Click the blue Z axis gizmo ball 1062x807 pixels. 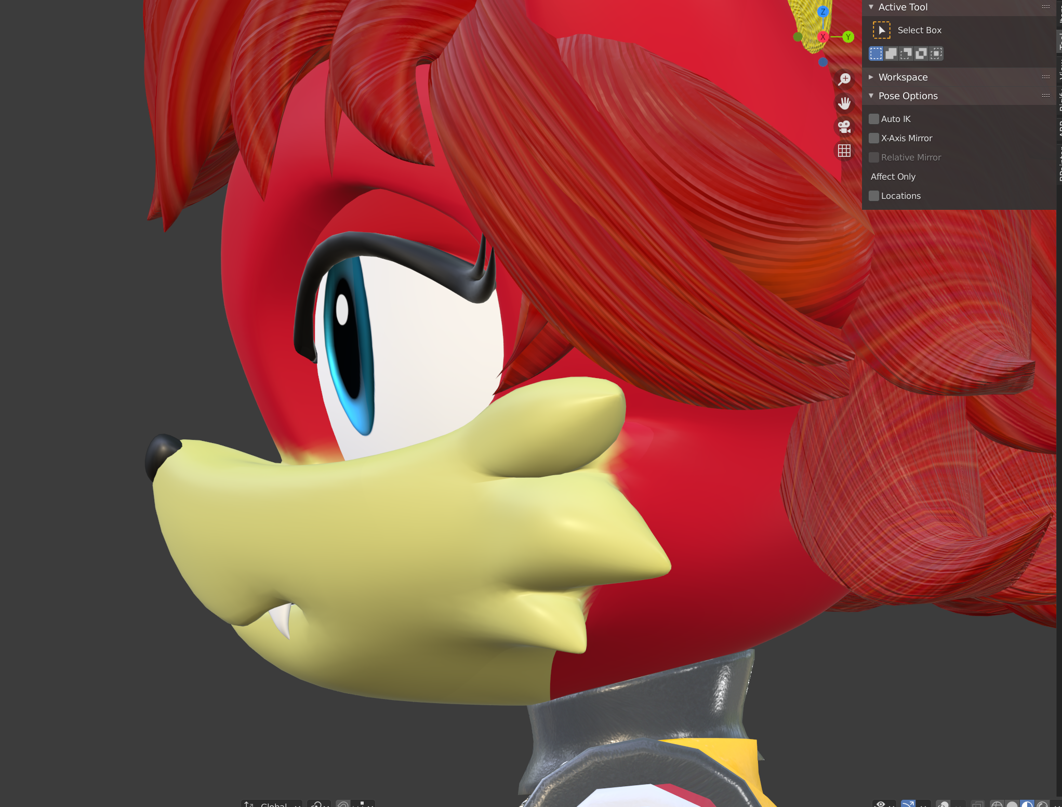click(x=822, y=11)
